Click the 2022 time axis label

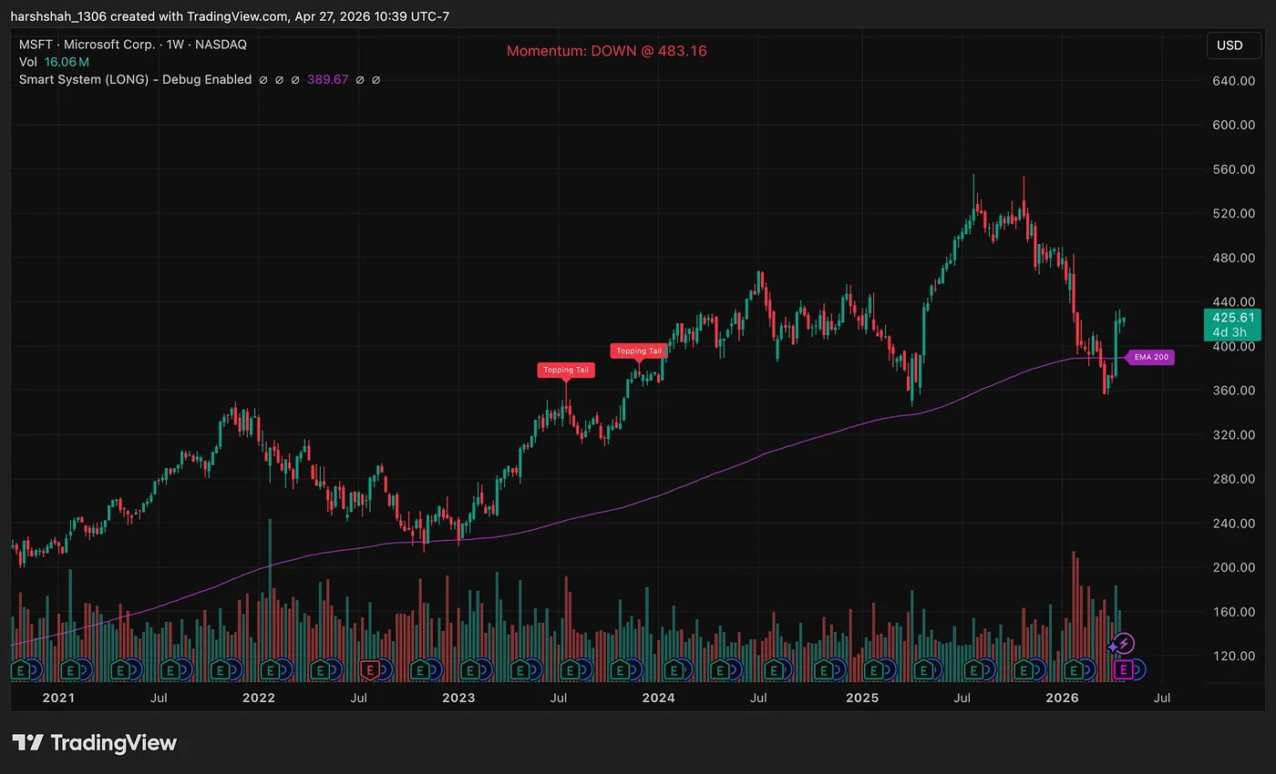pyautogui.click(x=259, y=698)
